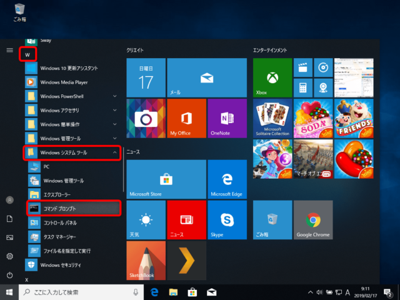Image resolution: width=400 pixels, height=300 pixels.
Task: Open the Control Panel entry
Action: point(74,222)
